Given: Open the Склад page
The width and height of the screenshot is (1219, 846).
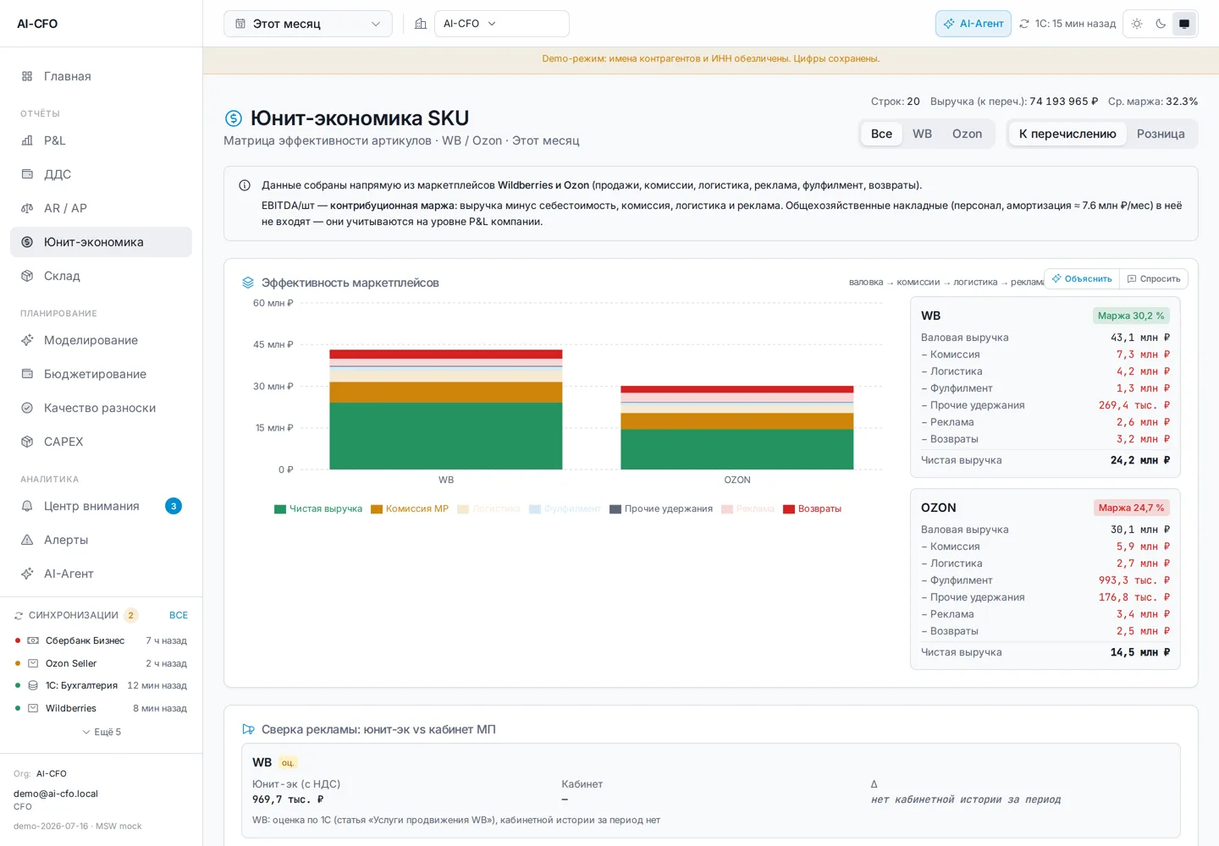Looking at the screenshot, I should [101, 276].
